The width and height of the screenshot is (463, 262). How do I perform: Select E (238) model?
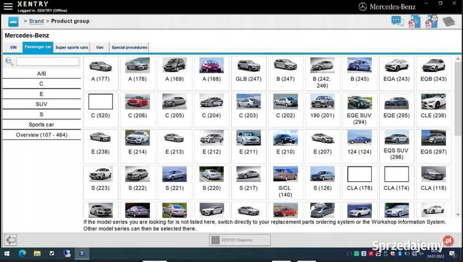(101, 146)
